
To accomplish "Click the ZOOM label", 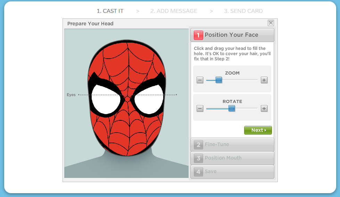I will [232, 73].
